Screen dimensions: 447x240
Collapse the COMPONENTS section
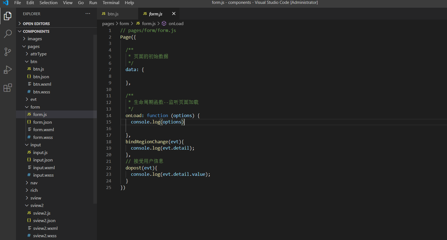57,31
